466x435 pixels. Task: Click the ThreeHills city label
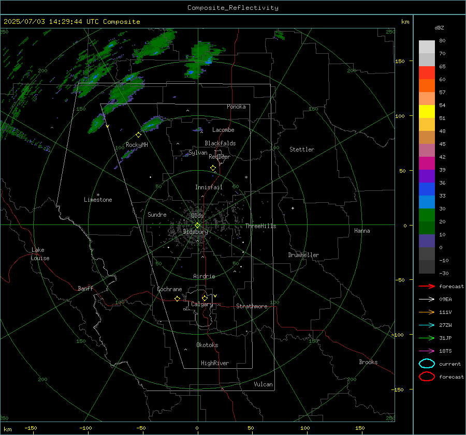pyautogui.click(x=260, y=226)
